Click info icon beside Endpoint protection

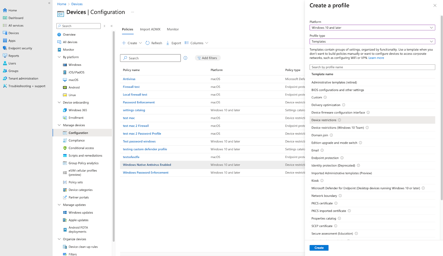coord(342,158)
